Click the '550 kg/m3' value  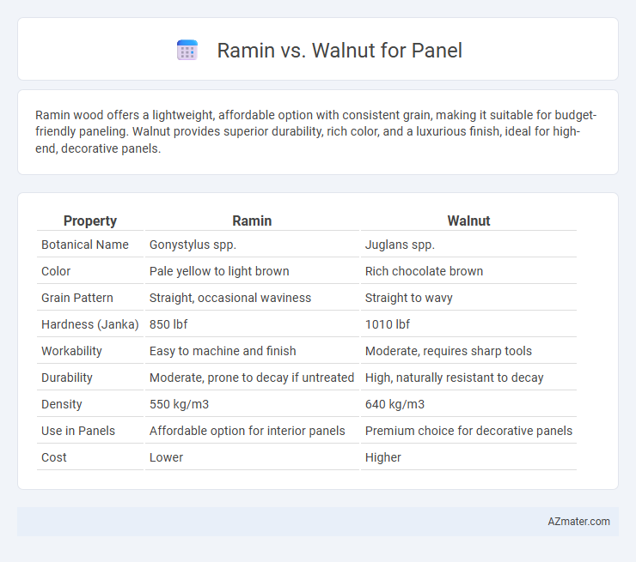[x=179, y=404]
